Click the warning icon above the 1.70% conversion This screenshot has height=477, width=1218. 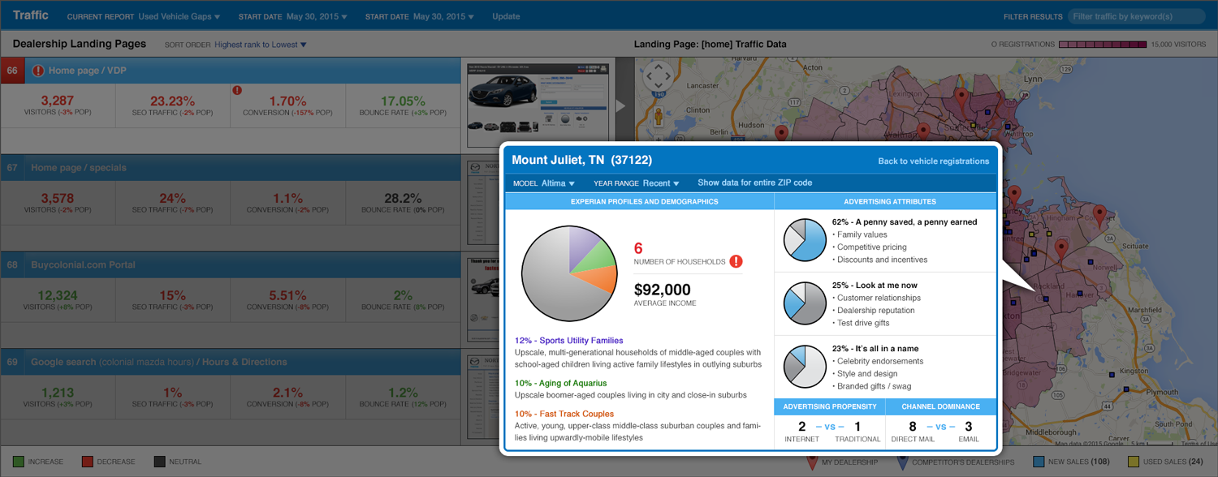pos(237,90)
